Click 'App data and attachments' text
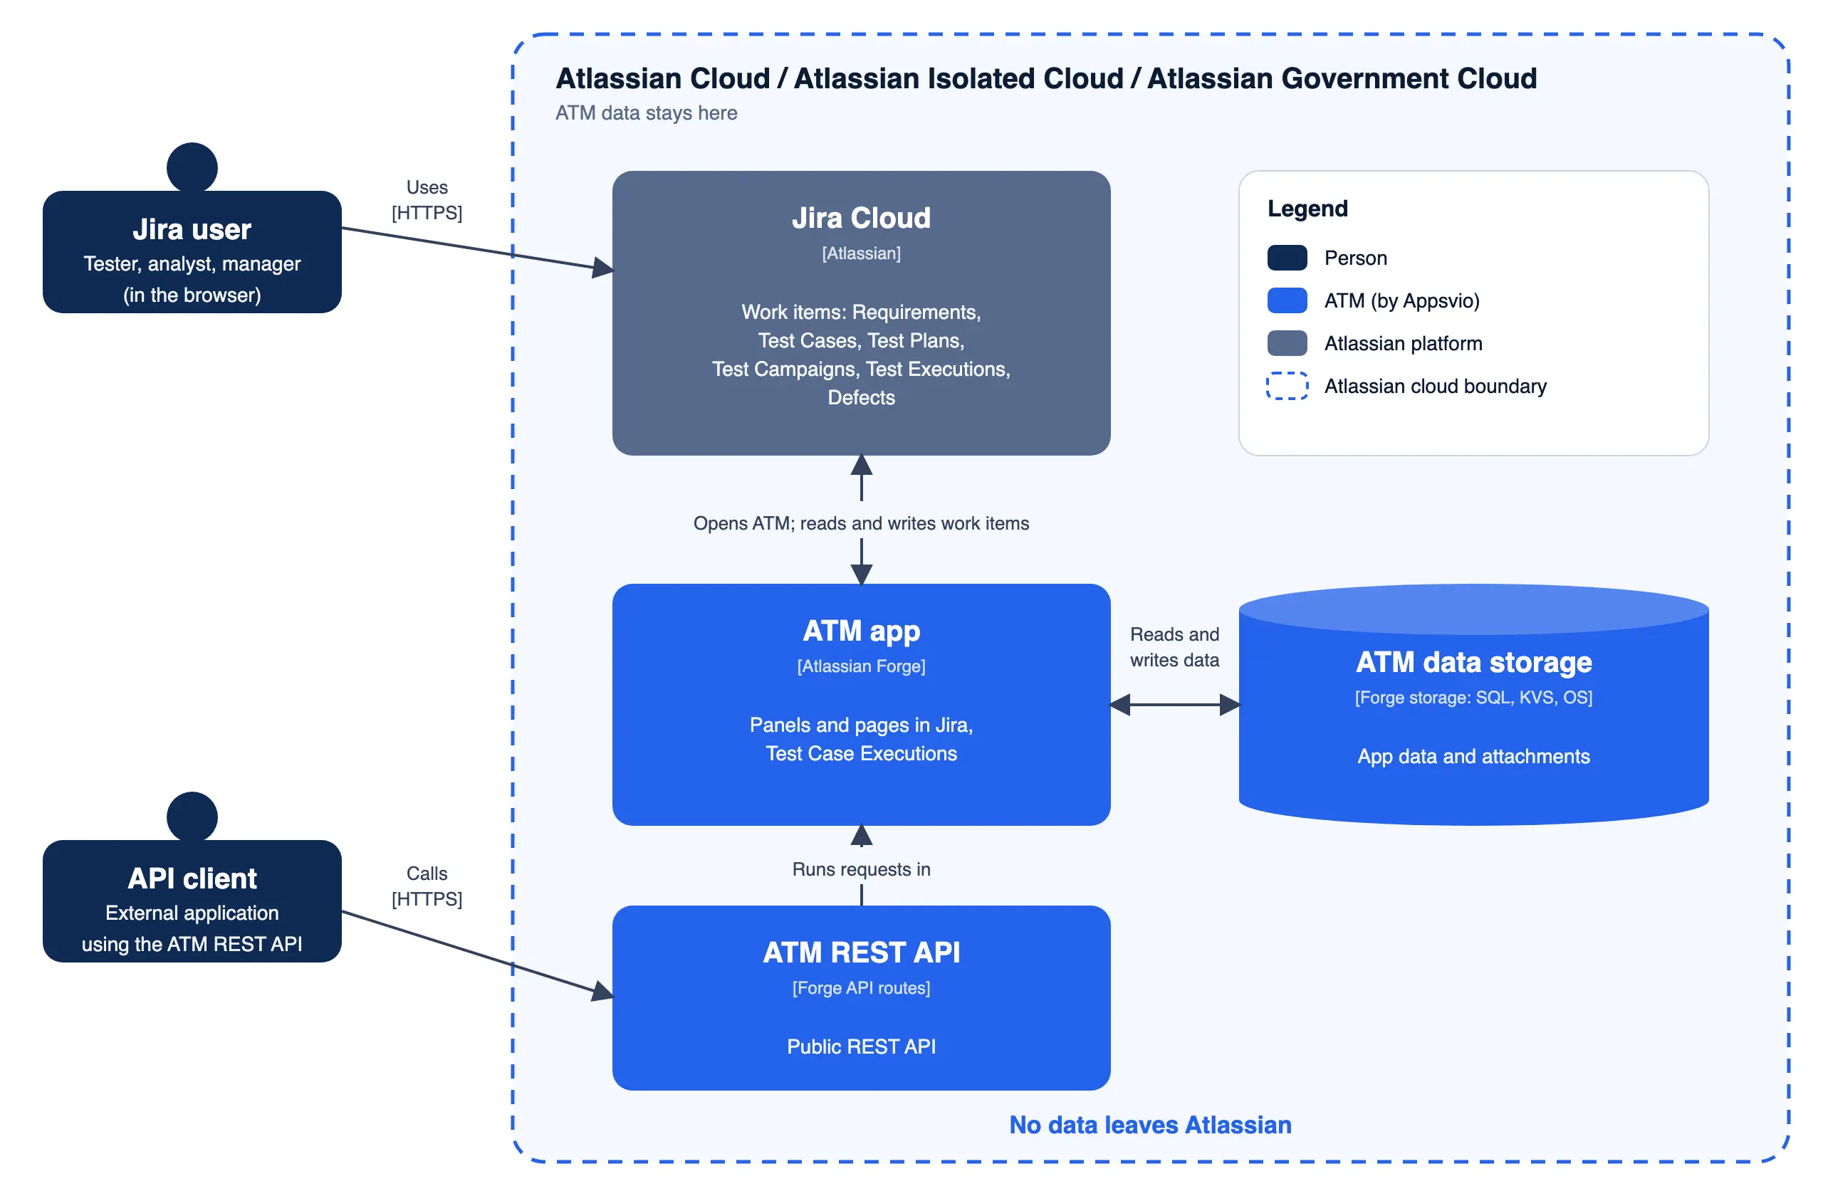The height and width of the screenshot is (1196, 1823). pos(1474,757)
